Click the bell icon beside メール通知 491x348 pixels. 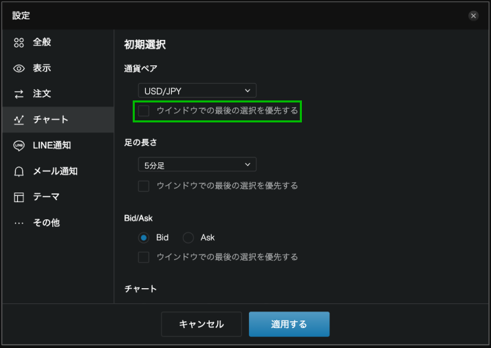tap(19, 171)
